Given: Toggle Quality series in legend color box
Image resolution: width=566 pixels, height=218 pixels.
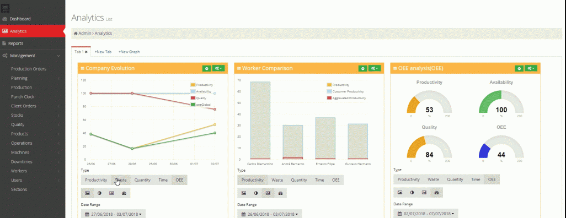Looking at the screenshot, I should tap(193, 98).
